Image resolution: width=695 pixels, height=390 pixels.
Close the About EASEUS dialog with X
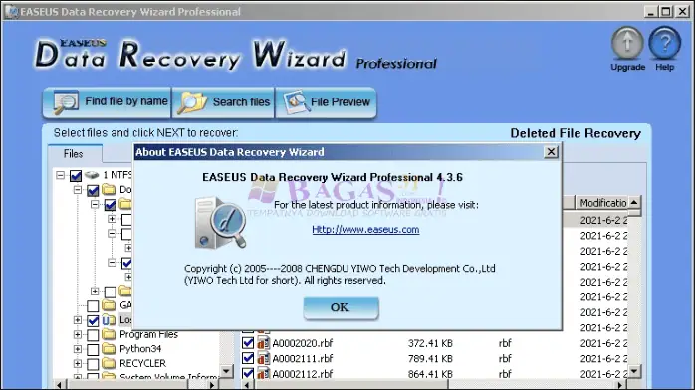point(551,152)
